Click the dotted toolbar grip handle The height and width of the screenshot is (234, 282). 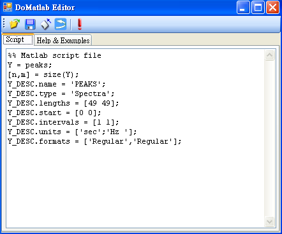pos(4,24)
